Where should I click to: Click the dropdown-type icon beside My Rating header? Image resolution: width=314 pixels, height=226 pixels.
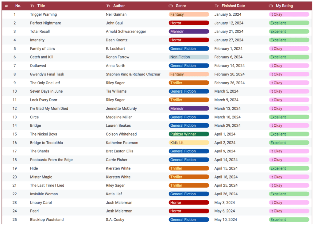click(271, 6)
